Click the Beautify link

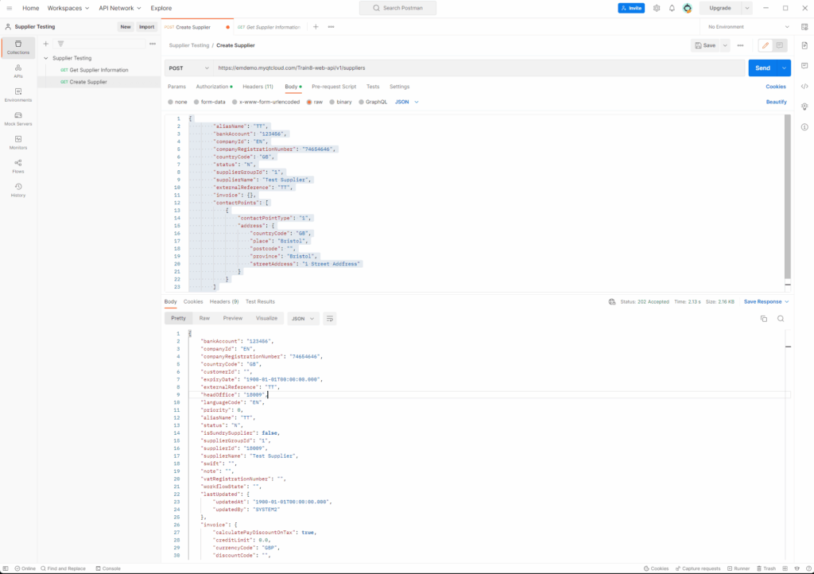pos(776,102)
